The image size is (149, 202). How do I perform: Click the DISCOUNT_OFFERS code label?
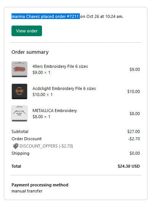(x=46, y=146)
